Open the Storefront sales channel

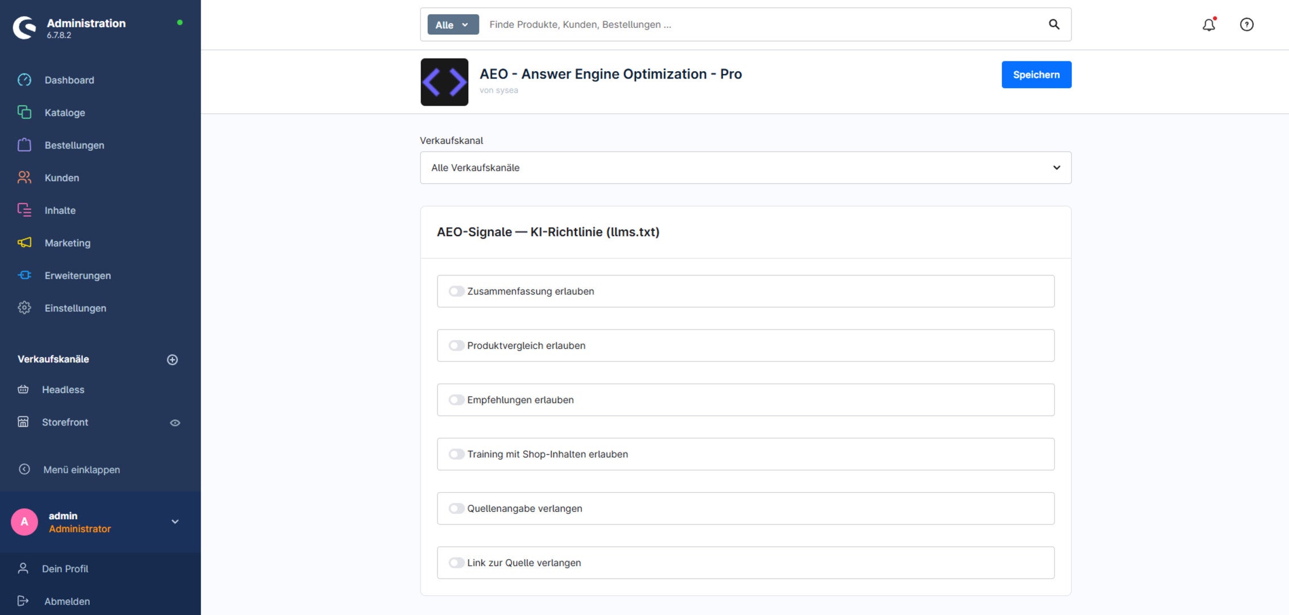(x=65, y=422)
